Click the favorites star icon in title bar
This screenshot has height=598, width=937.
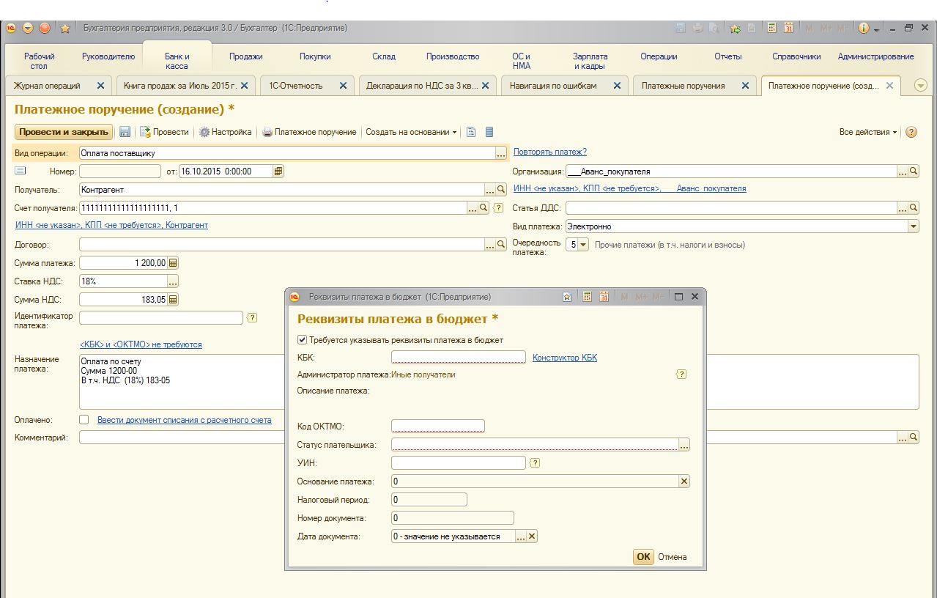click(64, 29)
